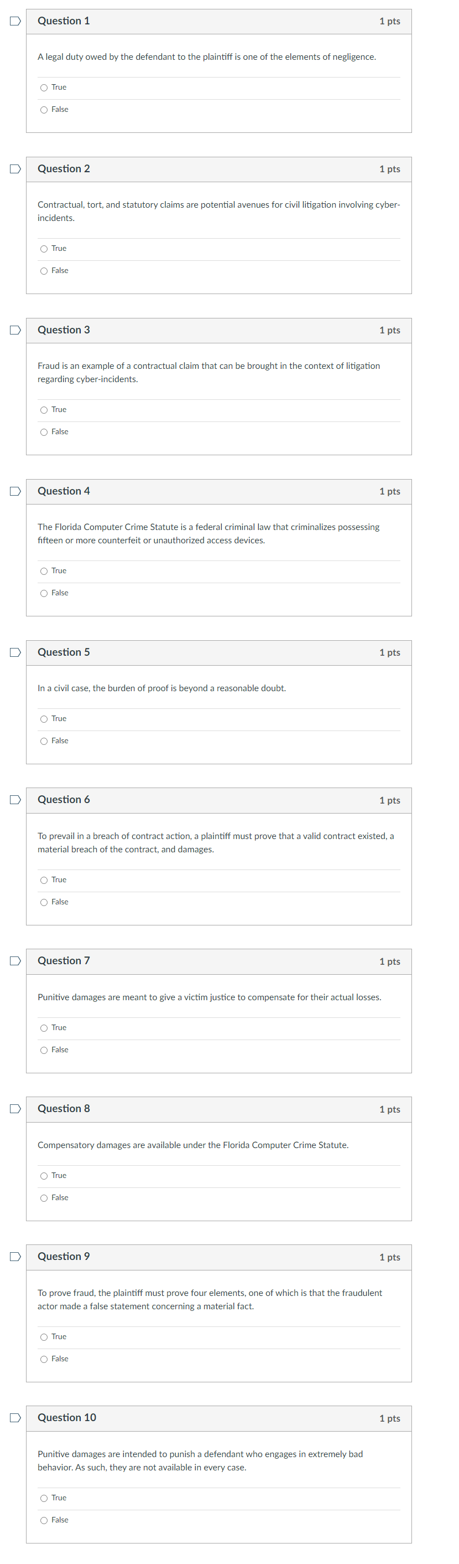459x1564 pixels.
Task: Select True for the negligence duty question
Action: [x=44, y=88]
